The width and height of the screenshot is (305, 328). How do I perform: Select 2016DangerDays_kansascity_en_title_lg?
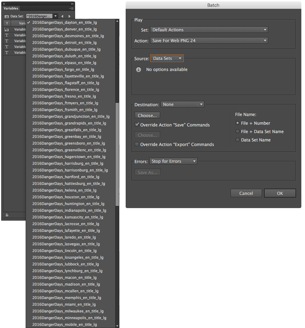pos(70,217)
